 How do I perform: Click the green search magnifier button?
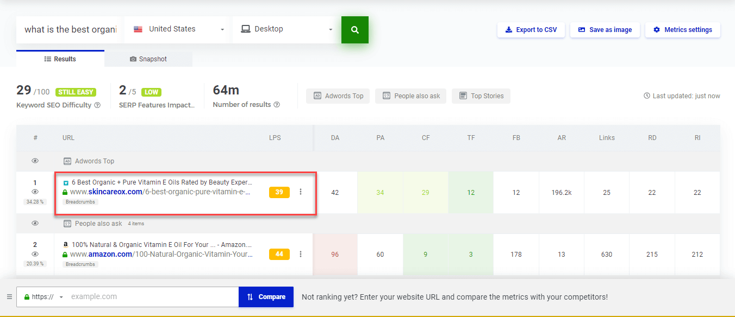(x=355, y=30)
